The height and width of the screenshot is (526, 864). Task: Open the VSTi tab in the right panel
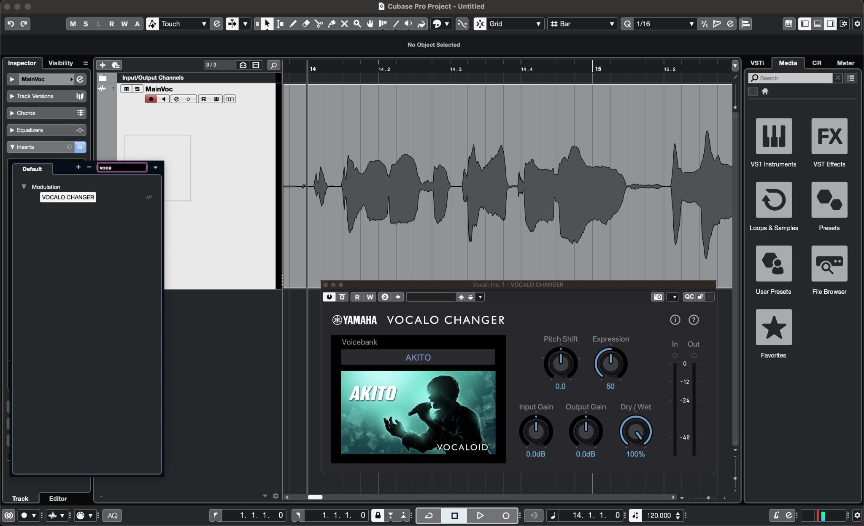pyautogui.click(x=757, y=63)
